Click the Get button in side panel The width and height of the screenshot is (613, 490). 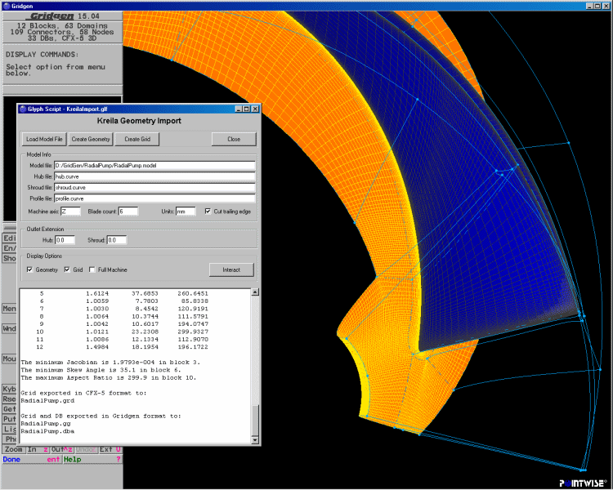click(x=10, y=409)
